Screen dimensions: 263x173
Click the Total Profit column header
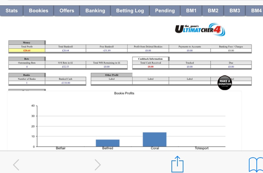tap(27, 47)
